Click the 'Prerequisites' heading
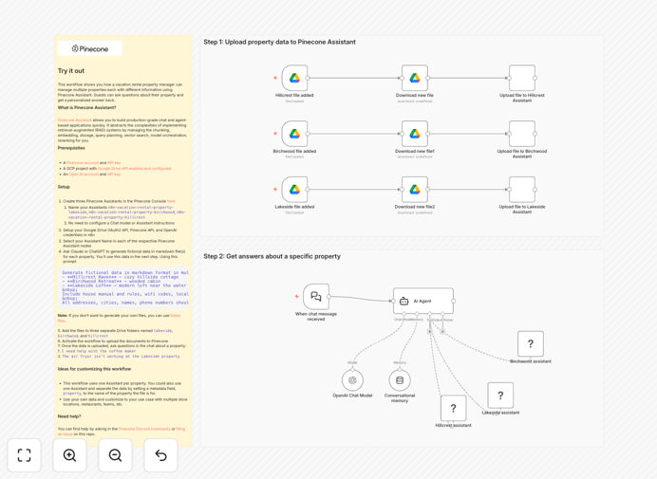657x479 pixels. coord(71,148)
